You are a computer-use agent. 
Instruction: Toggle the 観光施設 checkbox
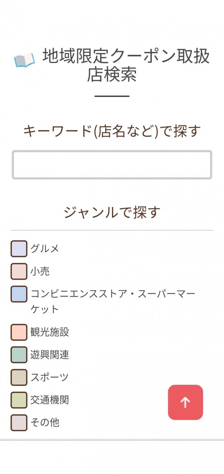(x=19, y=332)
